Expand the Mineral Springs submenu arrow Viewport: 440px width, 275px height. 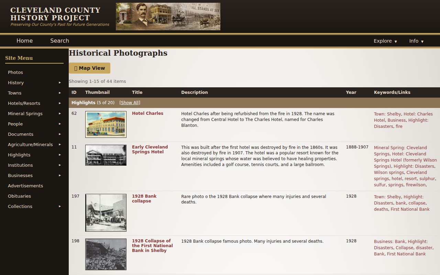pos(60,113)
